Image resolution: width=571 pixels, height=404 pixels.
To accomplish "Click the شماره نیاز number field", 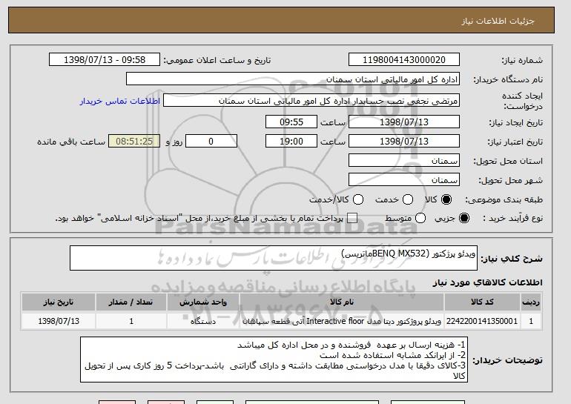I will 404,60.
